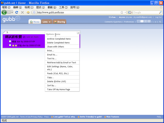
Task: Open the Preferences link
Action: coord(129,22)
